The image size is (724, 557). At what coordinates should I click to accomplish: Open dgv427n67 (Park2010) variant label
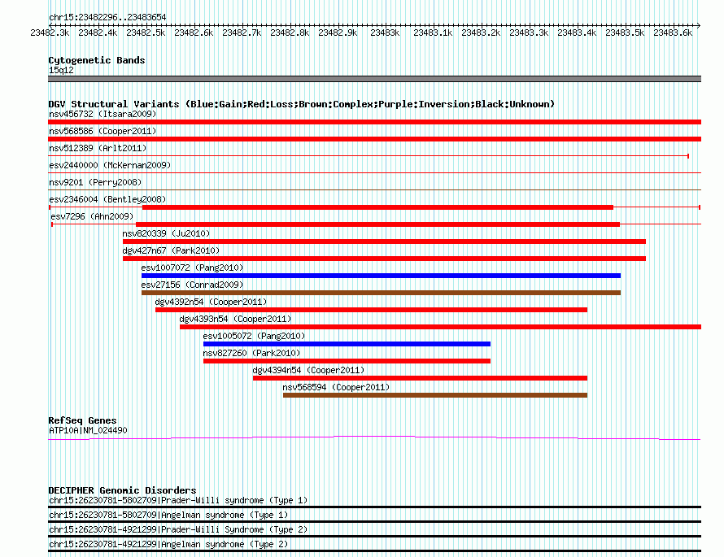click(171, 250)
